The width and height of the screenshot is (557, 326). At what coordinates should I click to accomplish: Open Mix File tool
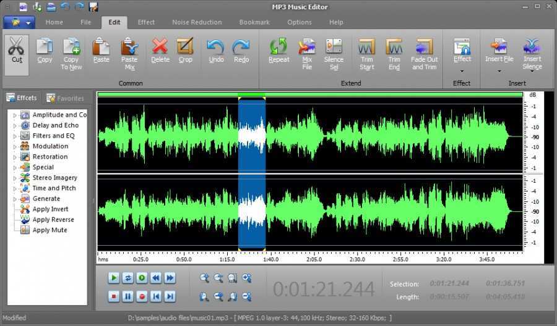[x=307, y=54]
